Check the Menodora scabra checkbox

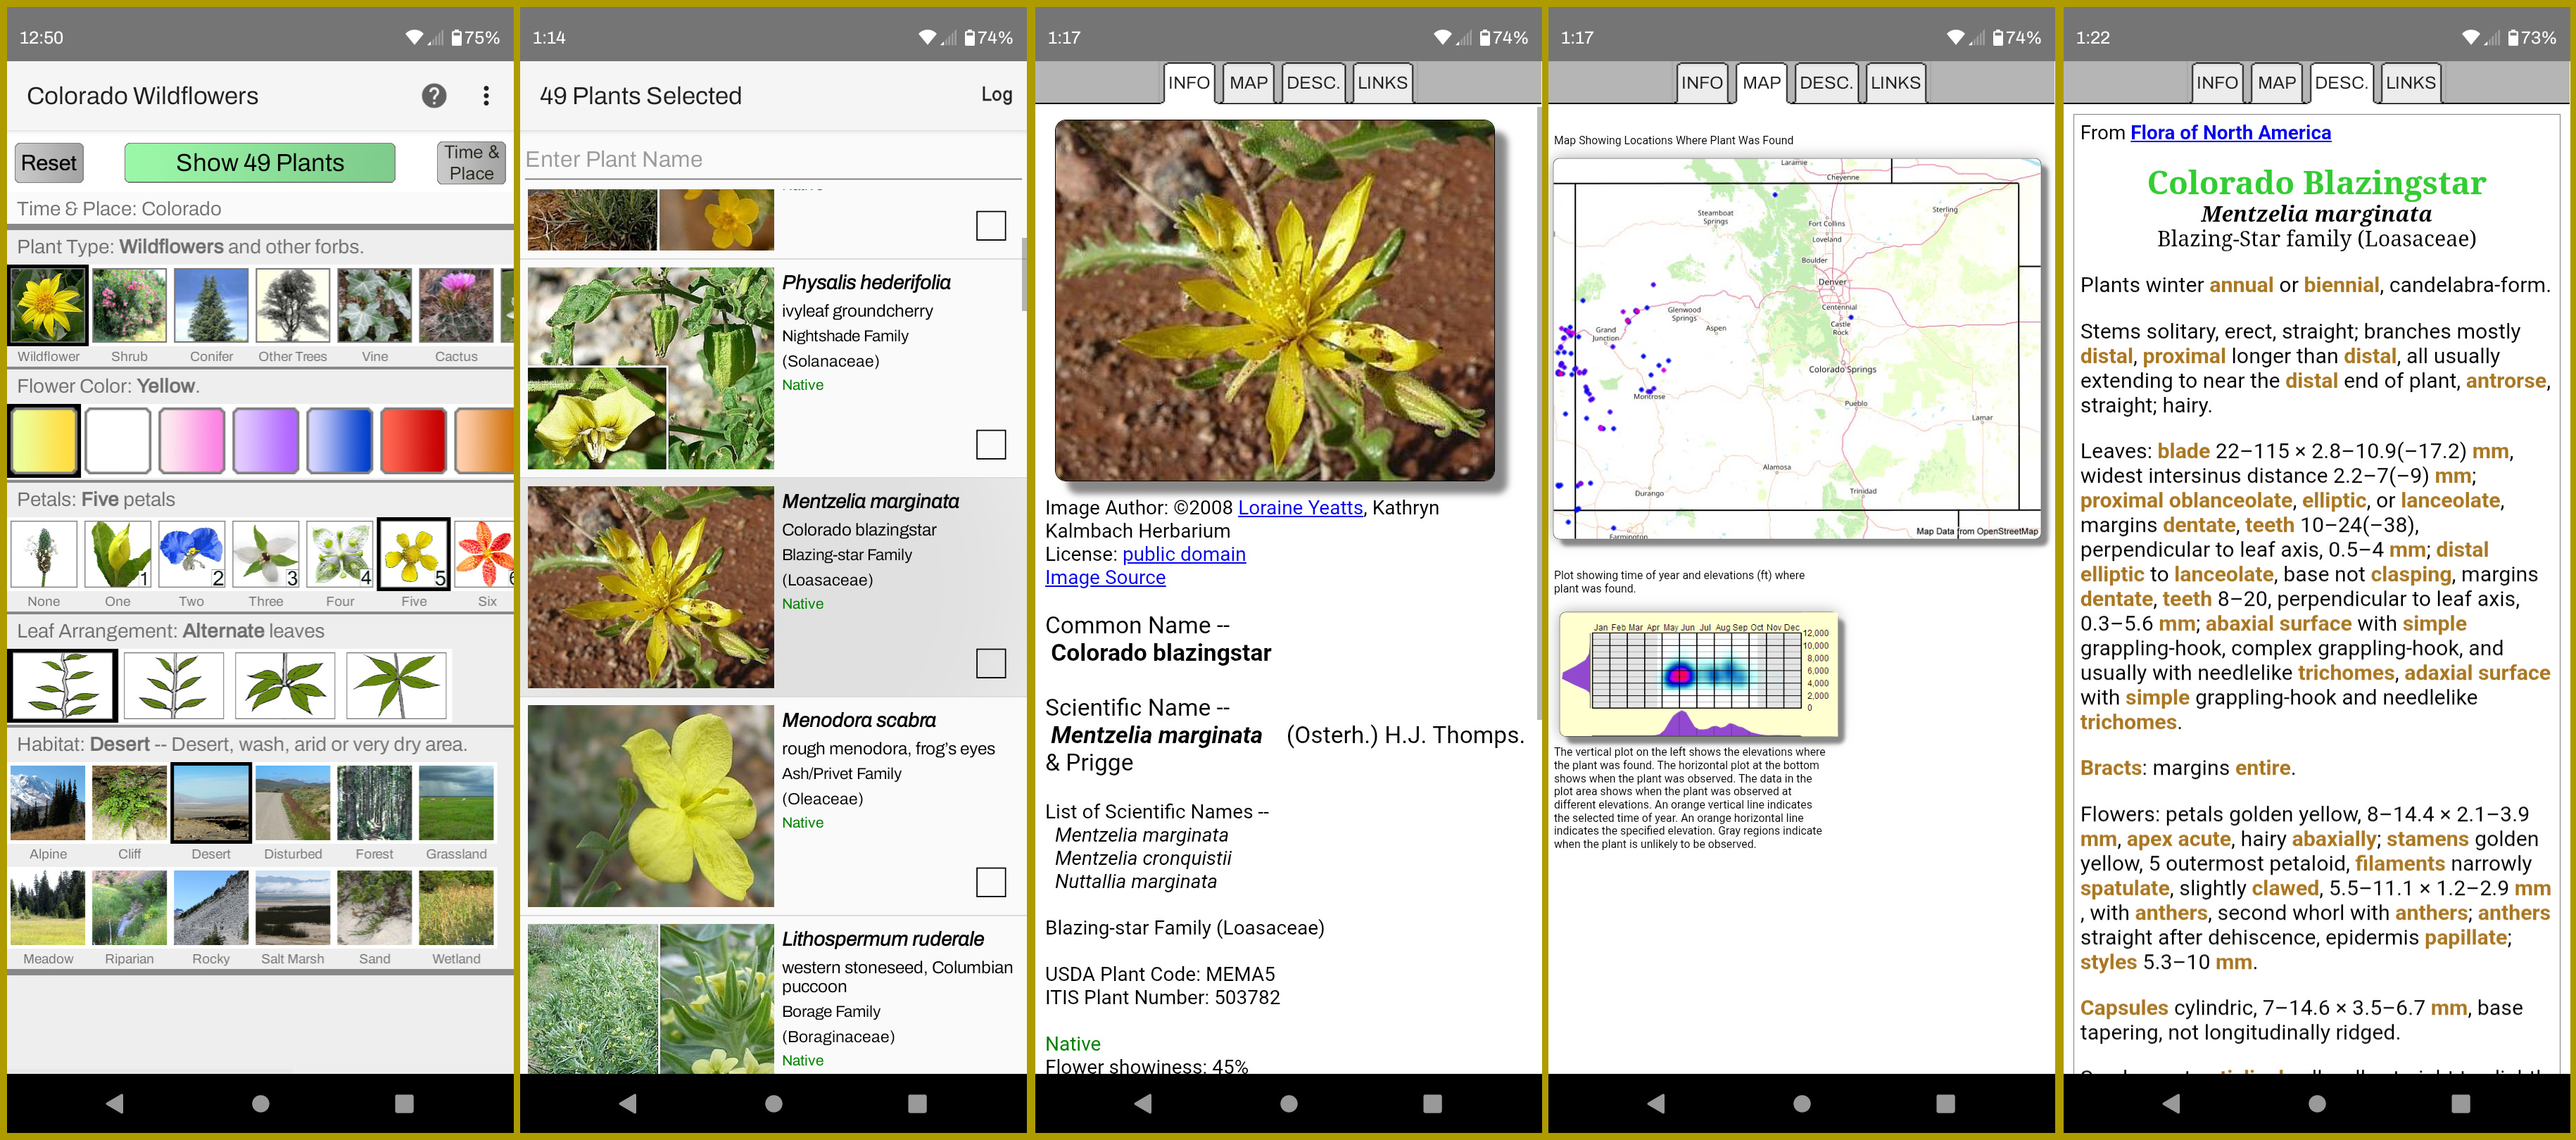990,882
